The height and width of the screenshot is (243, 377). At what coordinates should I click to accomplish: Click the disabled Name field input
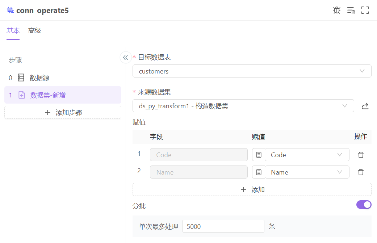coord(198,172)
